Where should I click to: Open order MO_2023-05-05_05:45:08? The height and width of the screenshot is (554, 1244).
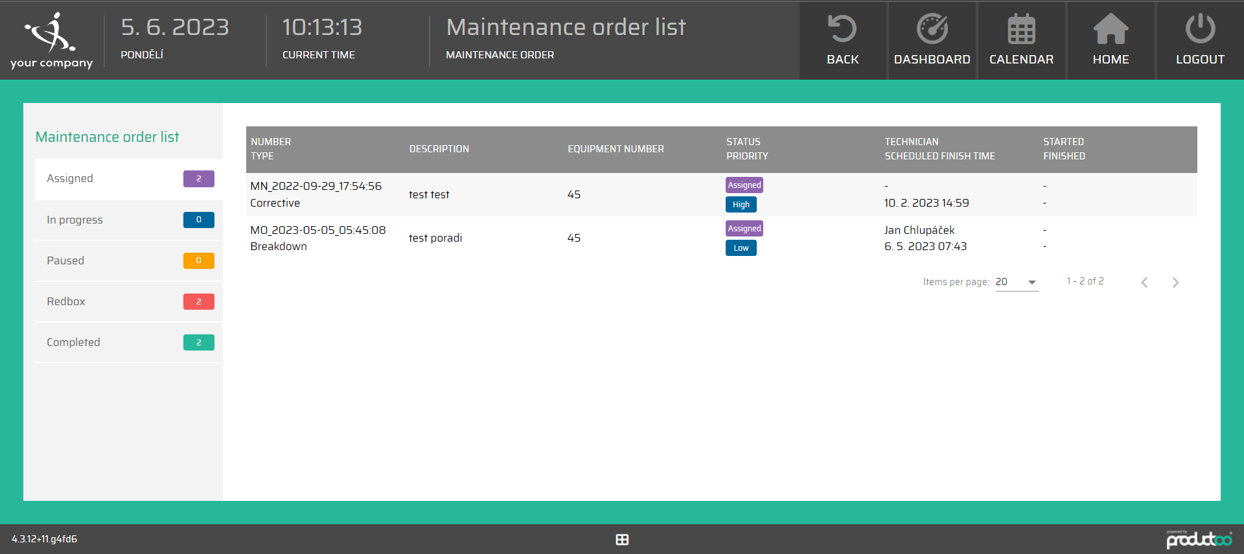(x=318, y=231)
